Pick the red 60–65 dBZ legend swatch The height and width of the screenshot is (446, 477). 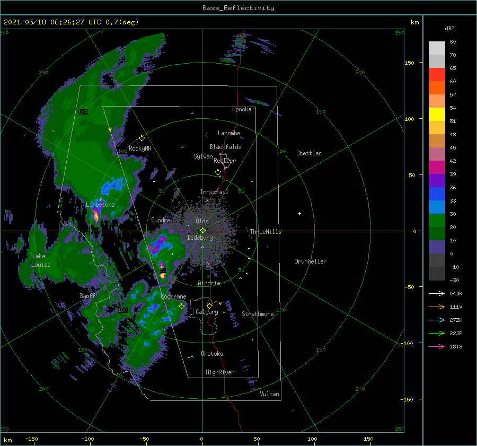[437, 75]
